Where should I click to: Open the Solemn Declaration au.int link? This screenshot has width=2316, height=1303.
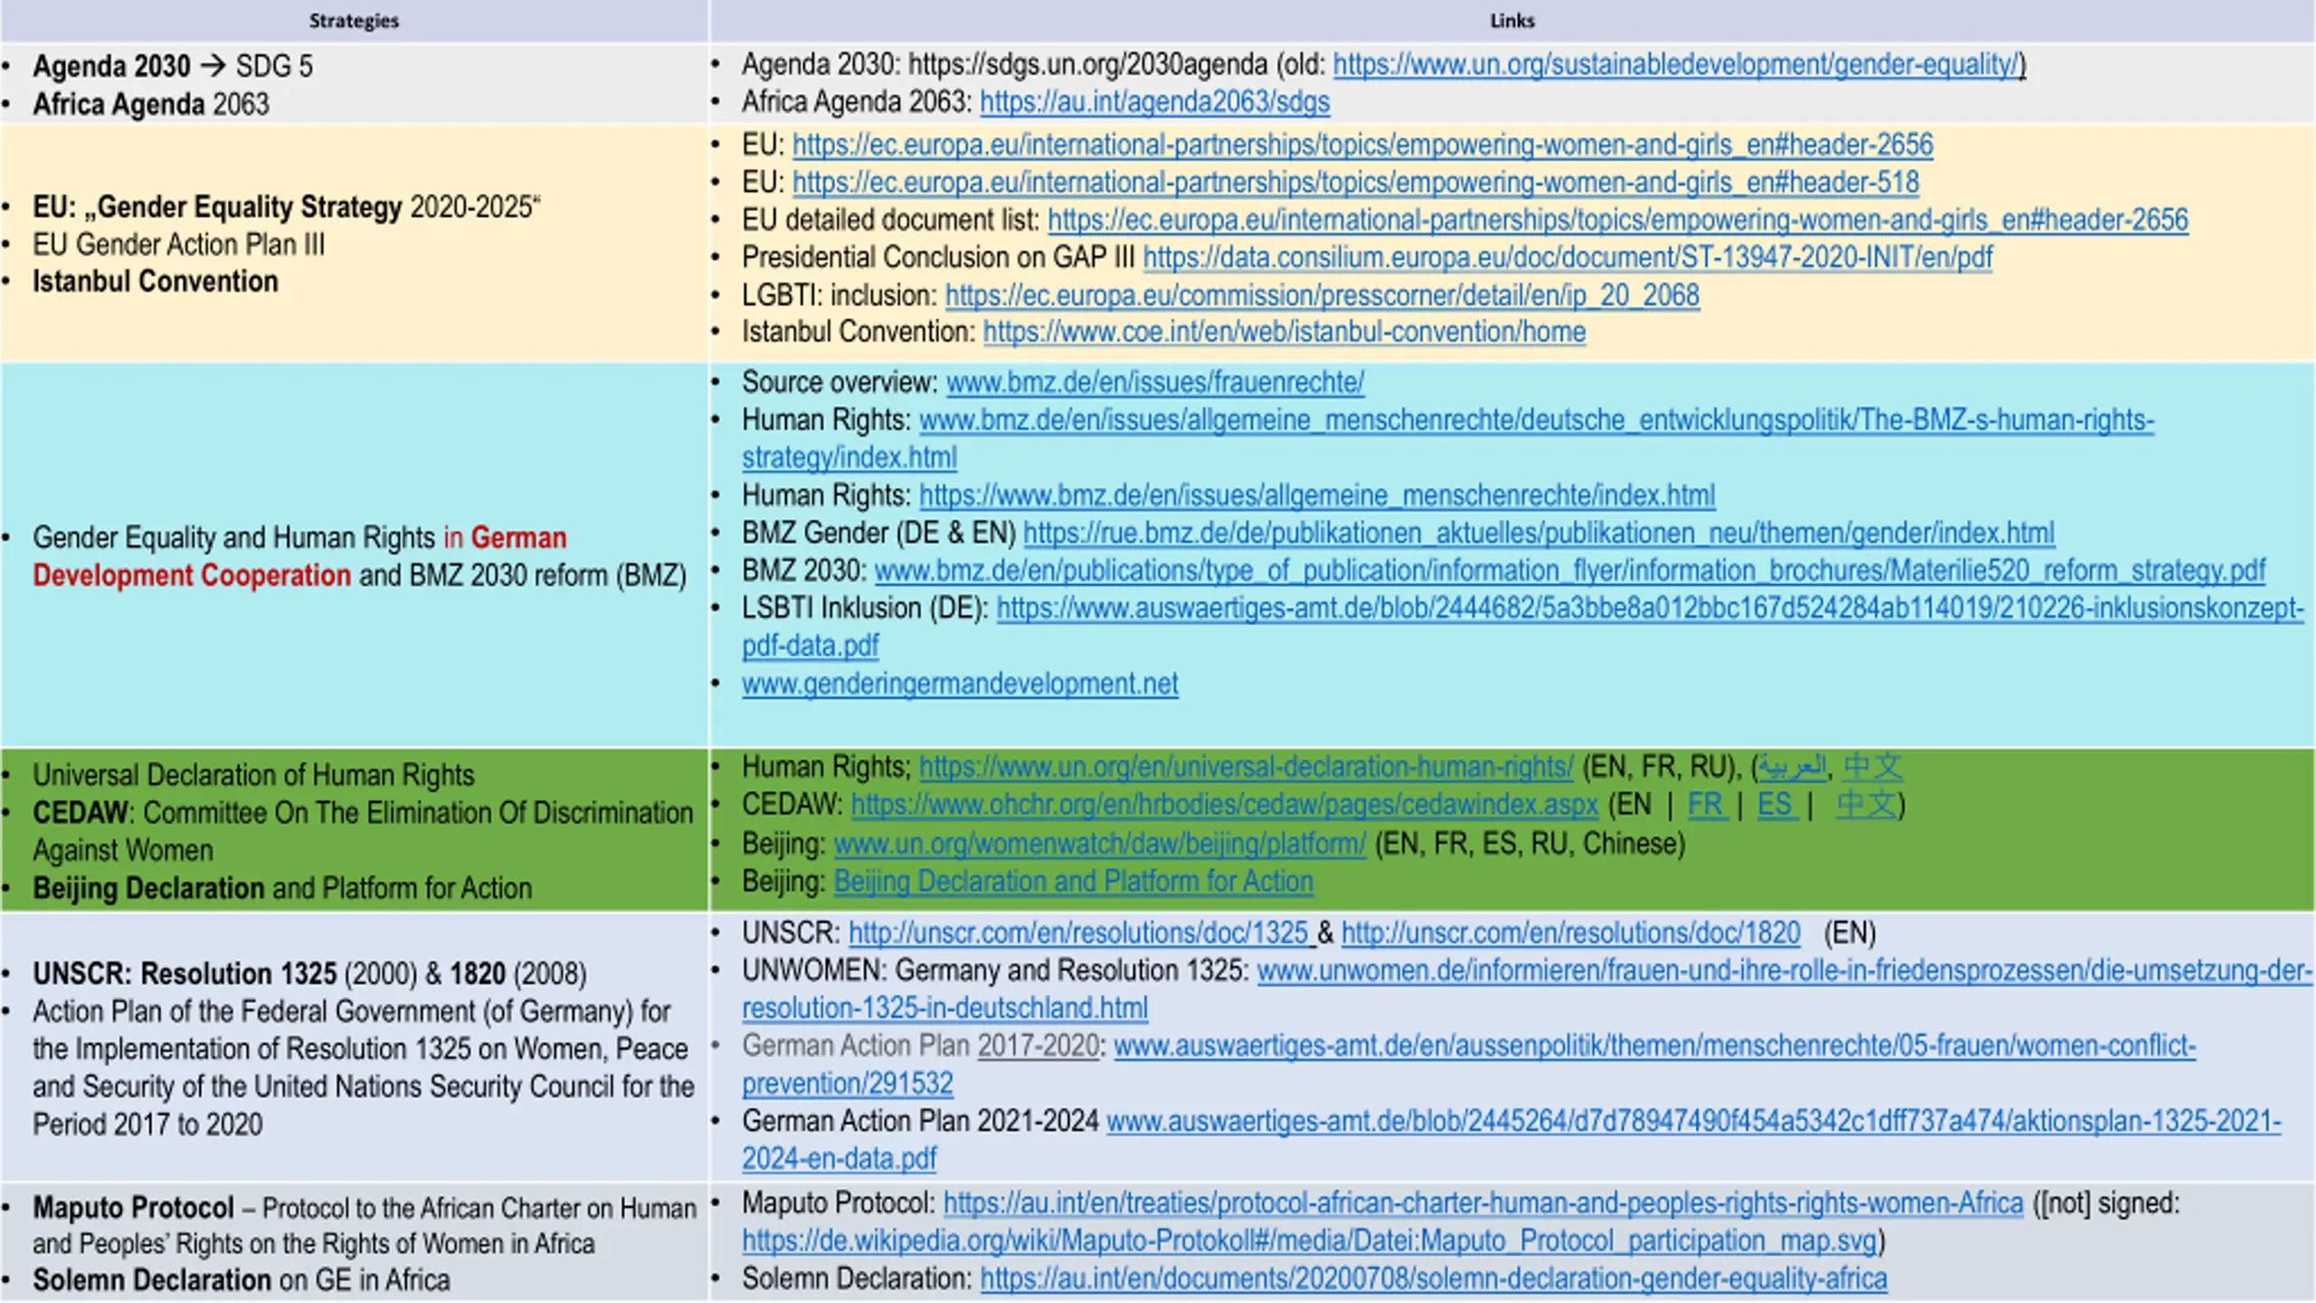[1434, 1279]
